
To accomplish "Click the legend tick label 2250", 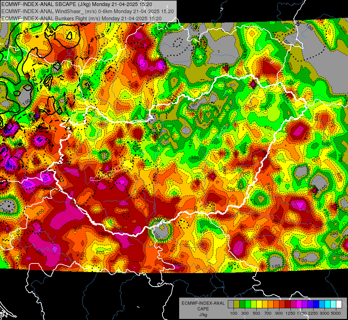I will [x=313, y=313].
